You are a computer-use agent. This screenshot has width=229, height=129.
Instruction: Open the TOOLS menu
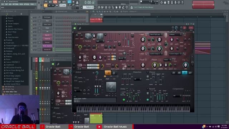pyautogui.click(x=33, y=4)
